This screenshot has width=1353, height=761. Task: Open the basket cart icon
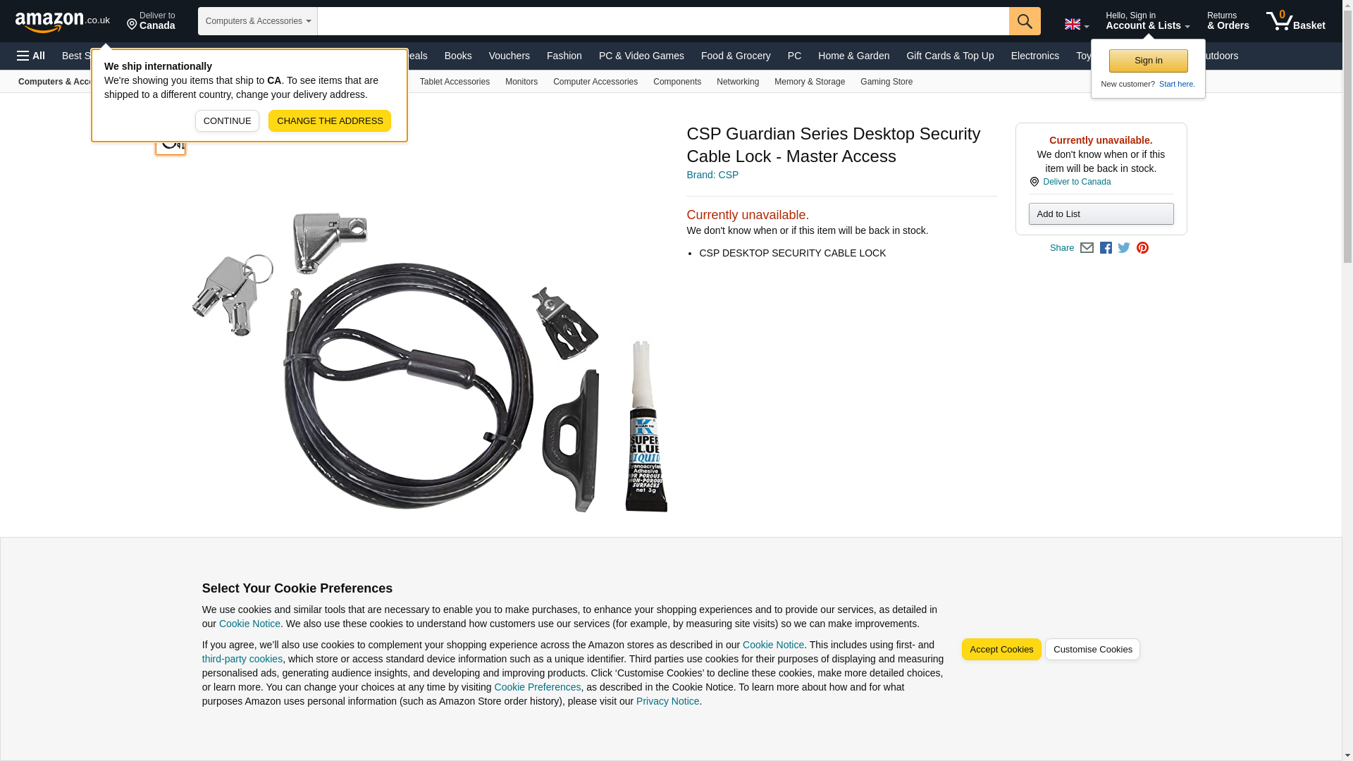tap(1295, 21)
